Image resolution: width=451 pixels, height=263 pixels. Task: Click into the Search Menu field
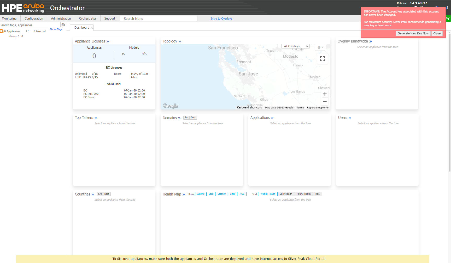click(159, 19)
